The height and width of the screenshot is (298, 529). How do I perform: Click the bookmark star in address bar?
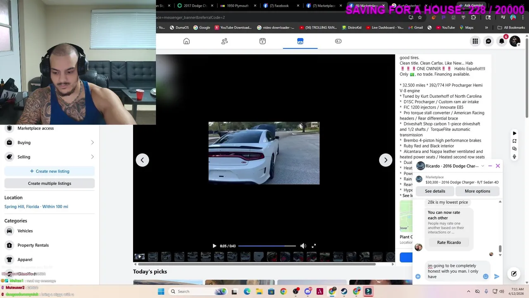click(x=420, y=17)
